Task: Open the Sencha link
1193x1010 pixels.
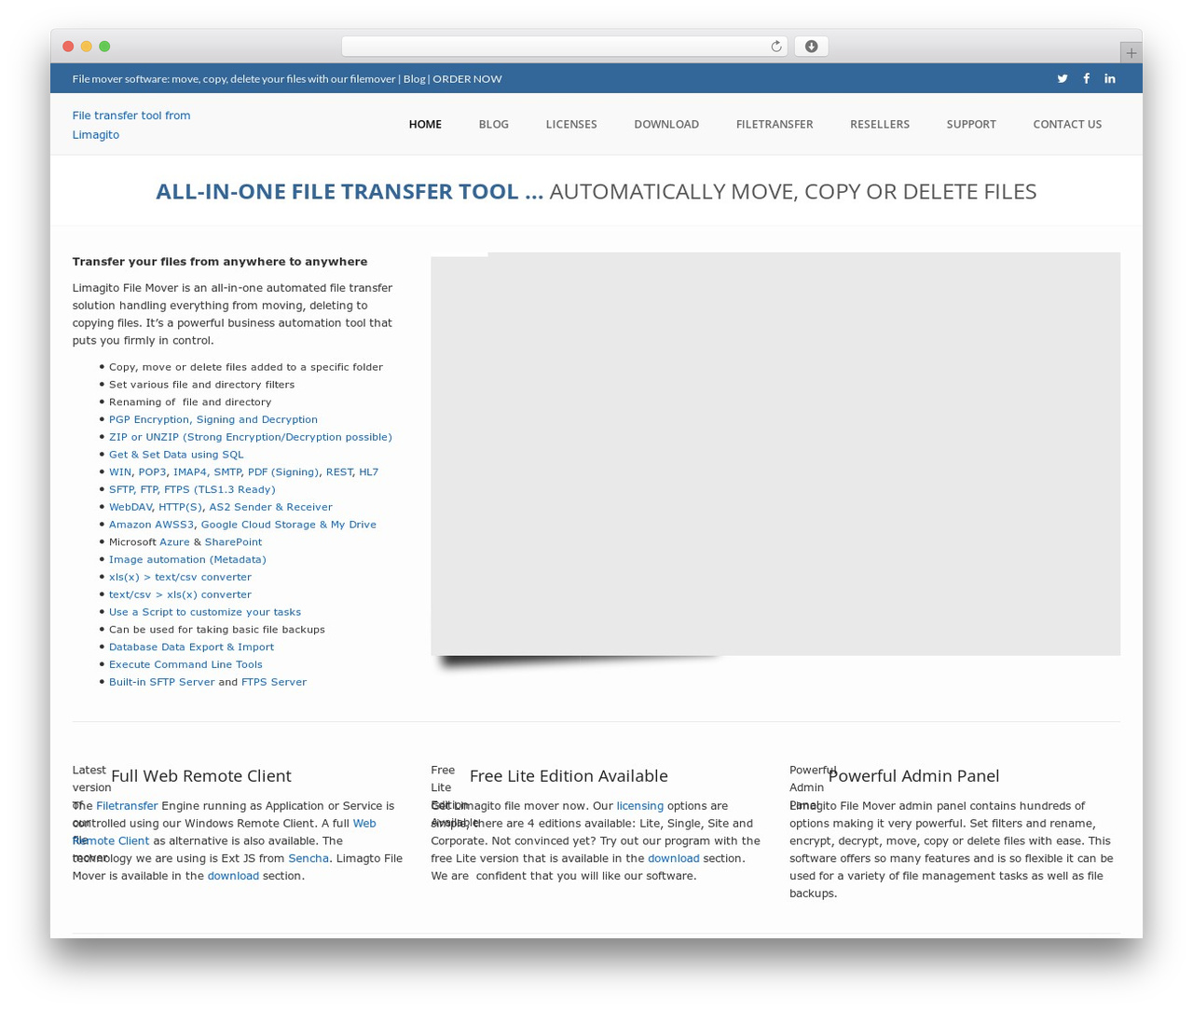Action: 309,858
